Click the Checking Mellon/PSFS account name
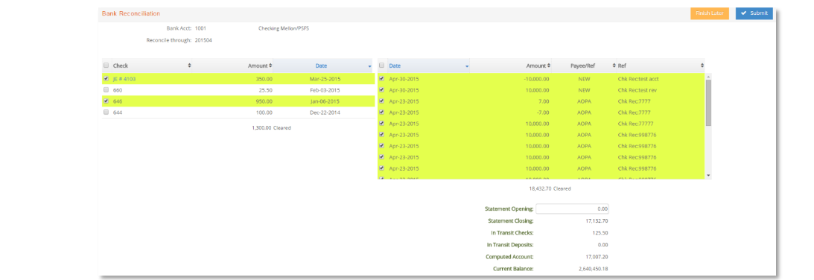The width and height of the screenshot is (814, 280). coord(284,28)
